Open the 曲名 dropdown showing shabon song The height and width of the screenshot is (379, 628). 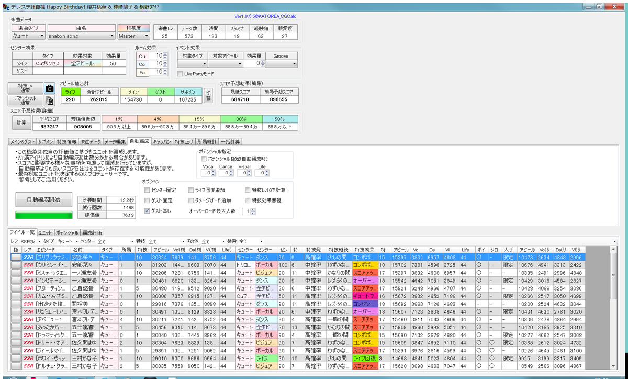81,36
